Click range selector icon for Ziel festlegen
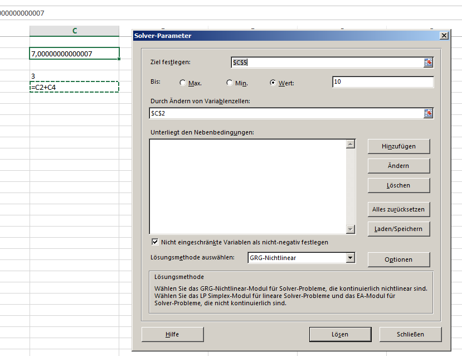Image resolution: width=462 pixels, height=356 pixels. 428,62
